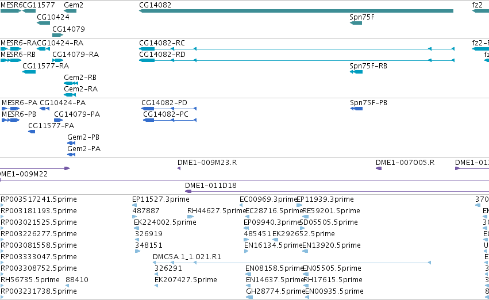Open transcript CG14082-RD
489x300 pixels.
click(162, 54)
